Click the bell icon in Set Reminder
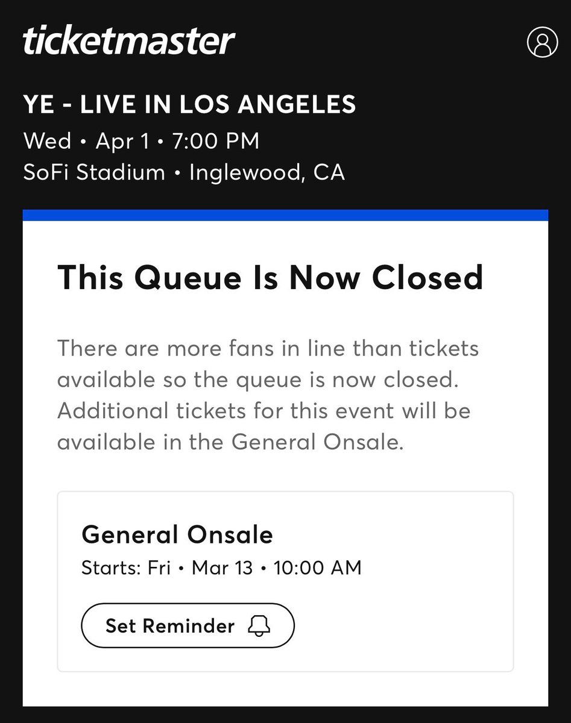Image resolution: width=571 pixels, height=723 pixels. pyautogui.click(x=259, y=626)
